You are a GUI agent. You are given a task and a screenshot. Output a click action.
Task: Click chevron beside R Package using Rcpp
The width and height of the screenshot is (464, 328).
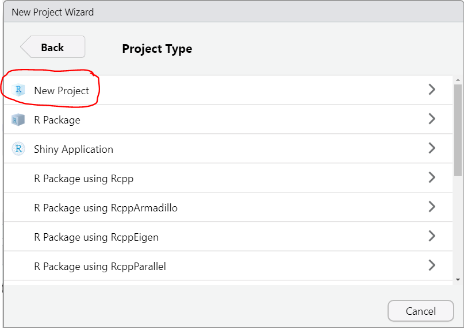tap(432, 177)
